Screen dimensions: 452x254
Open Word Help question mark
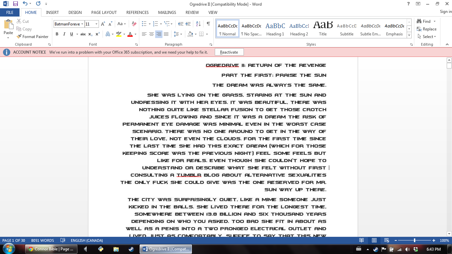(409, 4)
